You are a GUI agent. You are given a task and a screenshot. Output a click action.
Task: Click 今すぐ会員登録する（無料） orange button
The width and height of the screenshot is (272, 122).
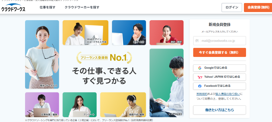(x=219, y=52)
